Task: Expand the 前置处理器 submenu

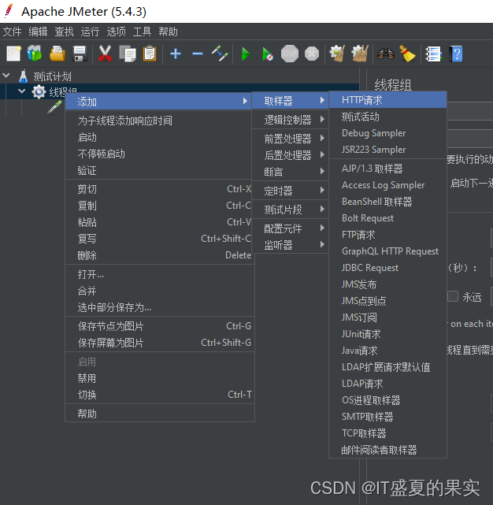Action: 290,139
